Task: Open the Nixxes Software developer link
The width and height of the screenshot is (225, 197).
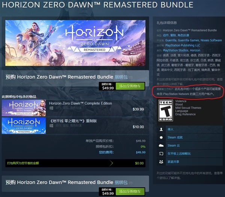Action: coord(211,40)
